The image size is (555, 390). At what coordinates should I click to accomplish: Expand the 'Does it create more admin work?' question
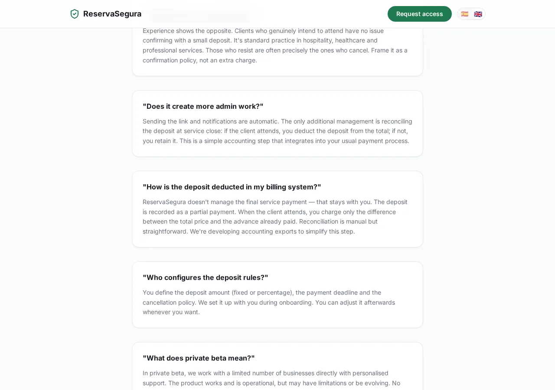[203, 106]
